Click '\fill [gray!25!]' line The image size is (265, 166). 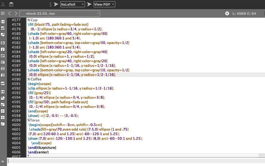point(39,93)
